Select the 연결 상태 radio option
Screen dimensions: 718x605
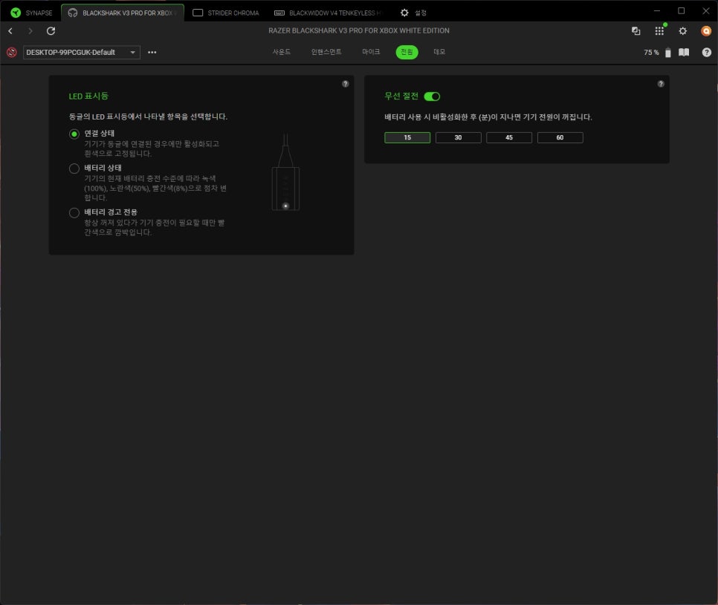click(74, 134)
